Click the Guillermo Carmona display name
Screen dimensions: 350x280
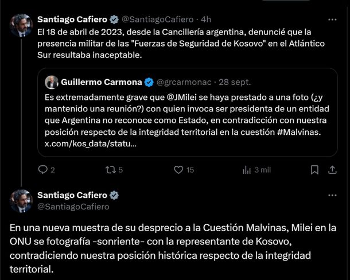[x=101, y=81]
